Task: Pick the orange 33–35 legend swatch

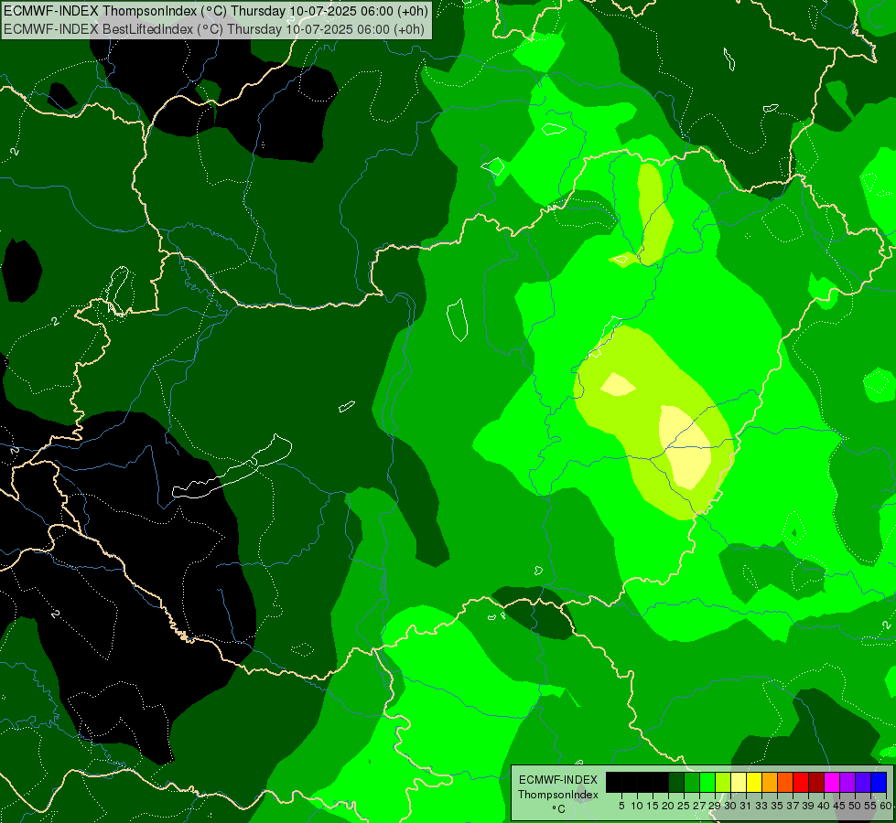Action: point(770,782)
